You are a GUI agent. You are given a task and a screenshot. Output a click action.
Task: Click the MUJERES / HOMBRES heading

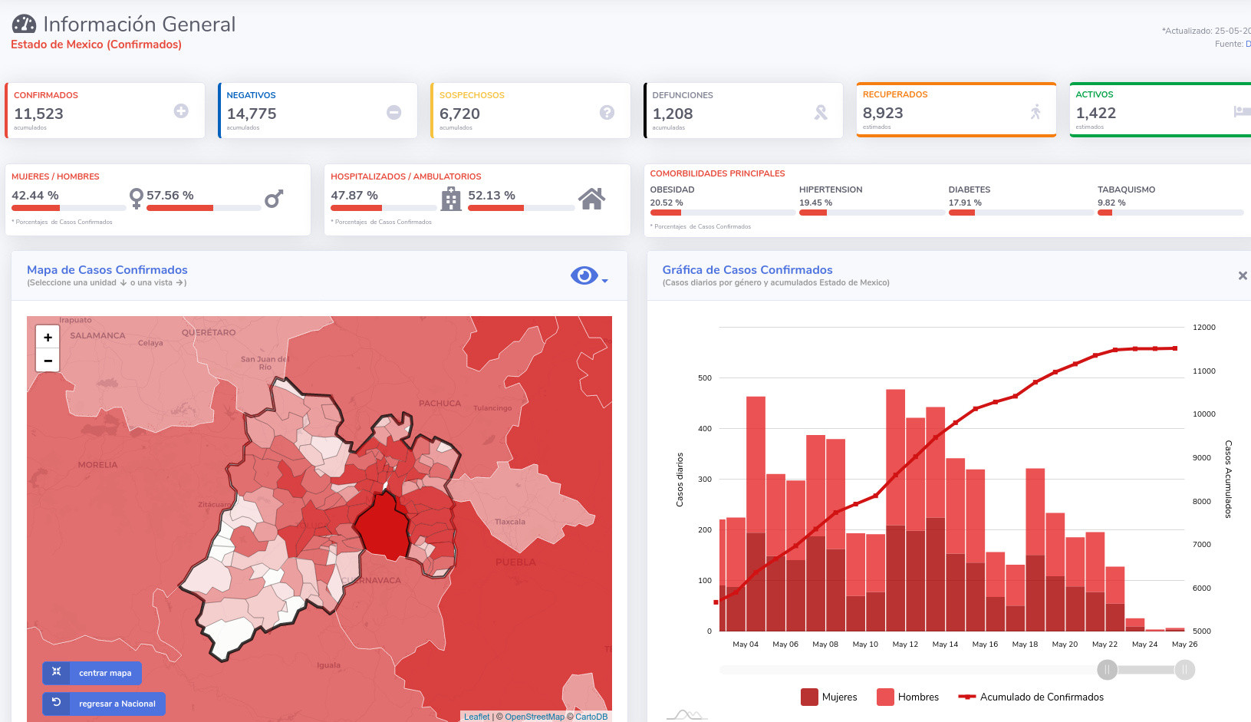pyautogui.click(x=55, y=176)
